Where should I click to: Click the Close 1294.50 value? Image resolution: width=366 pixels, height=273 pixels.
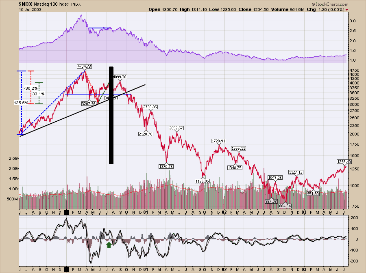click(x=253, y=10)
